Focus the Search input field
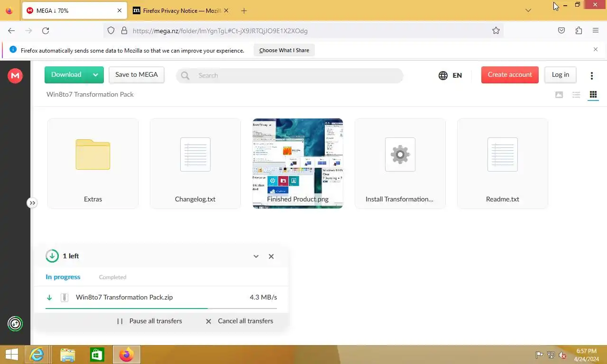 click(289, 75)
